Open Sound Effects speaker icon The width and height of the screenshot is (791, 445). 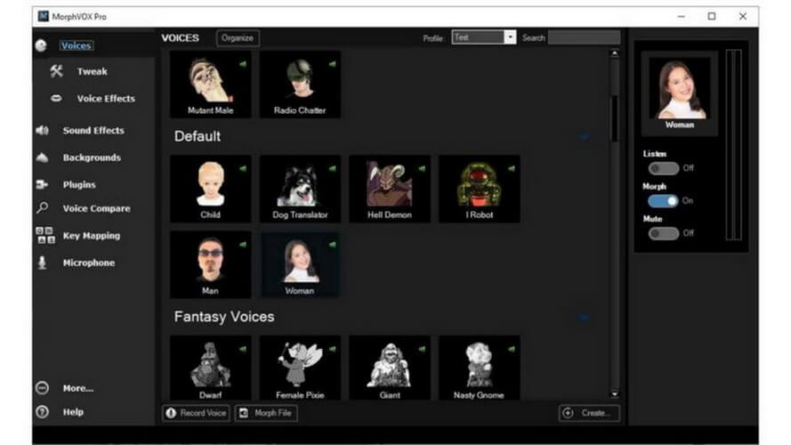coord(43,131)
